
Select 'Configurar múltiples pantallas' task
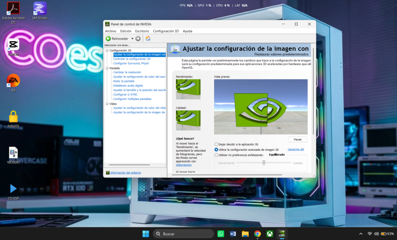pyautogui.click(x=132, y=99)
